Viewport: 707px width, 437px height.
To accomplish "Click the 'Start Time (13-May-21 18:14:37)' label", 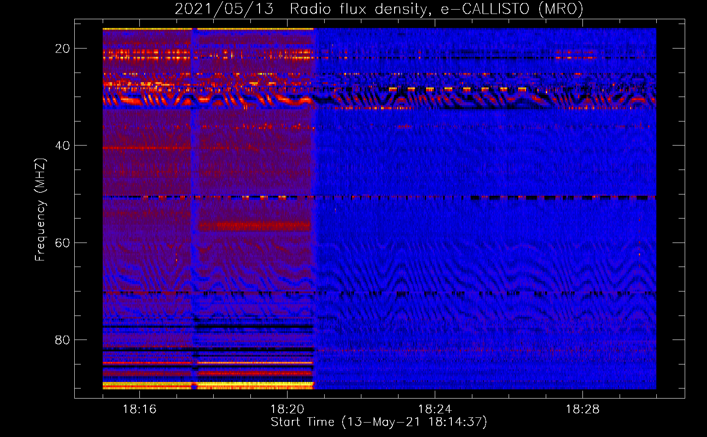I will point(379,422).
